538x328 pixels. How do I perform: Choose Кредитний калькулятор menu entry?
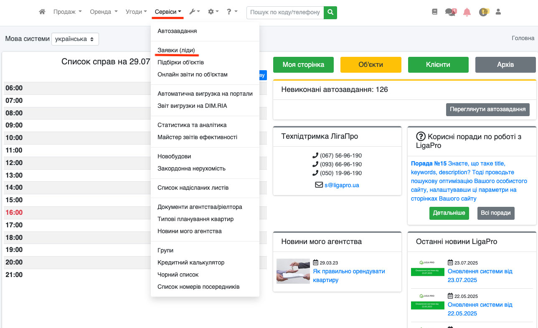pyautogui.click(x=191, y=262)
